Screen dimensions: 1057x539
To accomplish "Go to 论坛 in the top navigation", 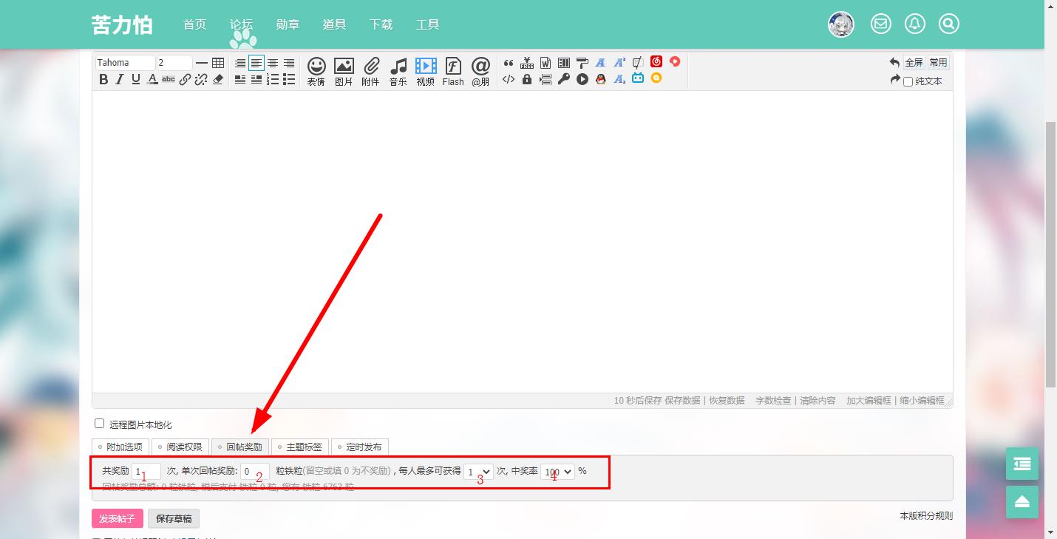I will pos(241,24).
